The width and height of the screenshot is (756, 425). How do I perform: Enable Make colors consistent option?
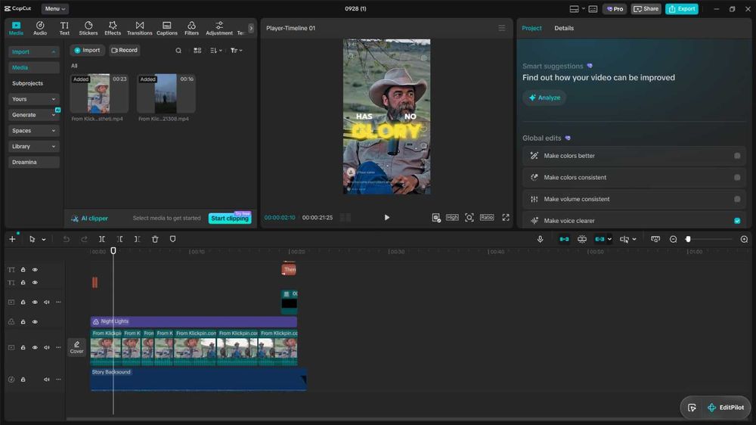737,178
